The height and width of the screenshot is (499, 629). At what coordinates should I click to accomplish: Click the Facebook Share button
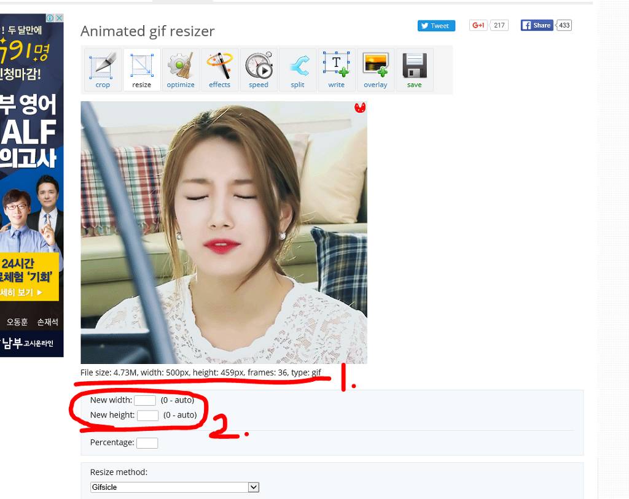[x=536, y=25]
